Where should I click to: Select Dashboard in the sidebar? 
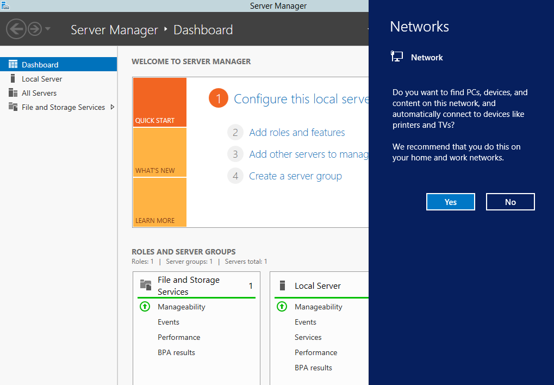click(58, 64)
